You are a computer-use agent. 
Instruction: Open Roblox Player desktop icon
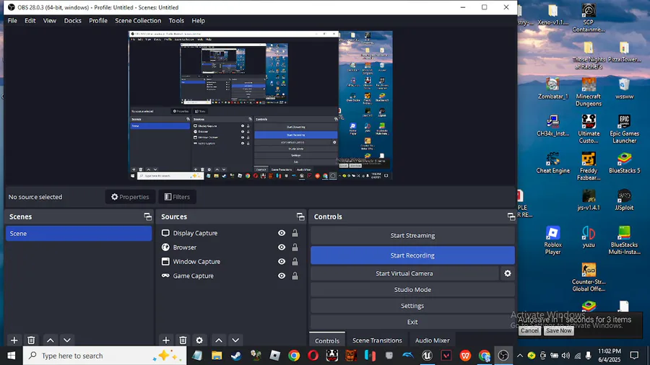click(552, 240)
